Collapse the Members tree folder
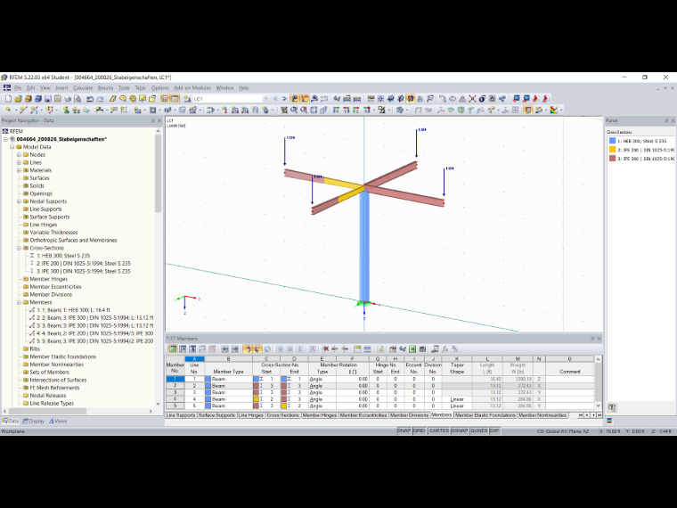677x508 pixels. (19, 302)
